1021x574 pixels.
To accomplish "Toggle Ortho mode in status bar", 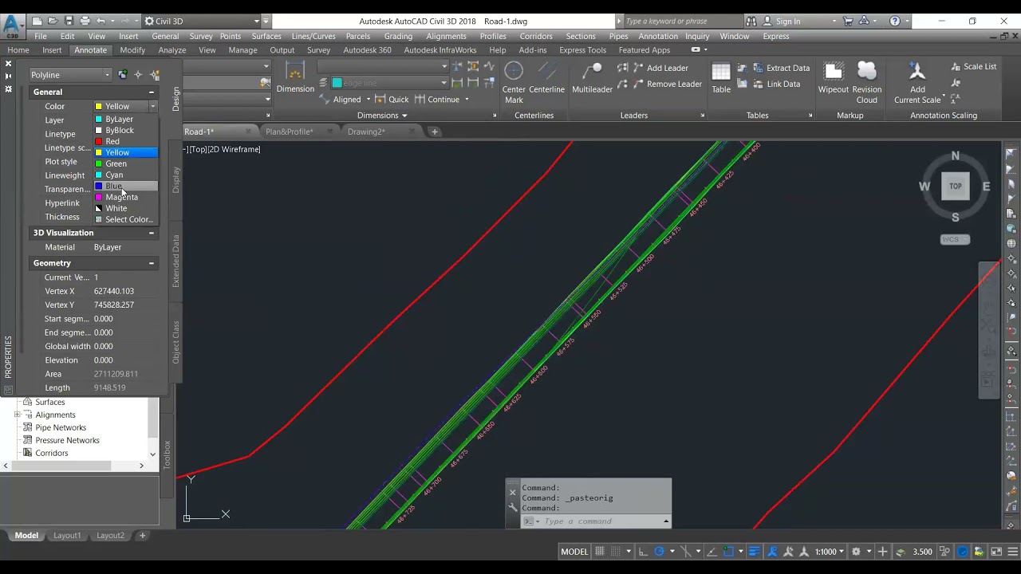I will [x=643, y=552].
